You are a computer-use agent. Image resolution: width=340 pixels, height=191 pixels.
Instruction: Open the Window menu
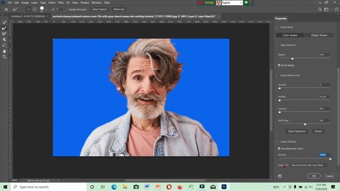[96, 3]
